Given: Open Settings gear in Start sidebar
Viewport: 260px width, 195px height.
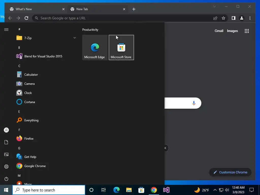Looking at the screenshot, I should (x=6, y=167).
